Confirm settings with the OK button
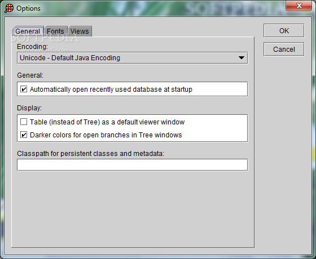 tap(284, 31)
